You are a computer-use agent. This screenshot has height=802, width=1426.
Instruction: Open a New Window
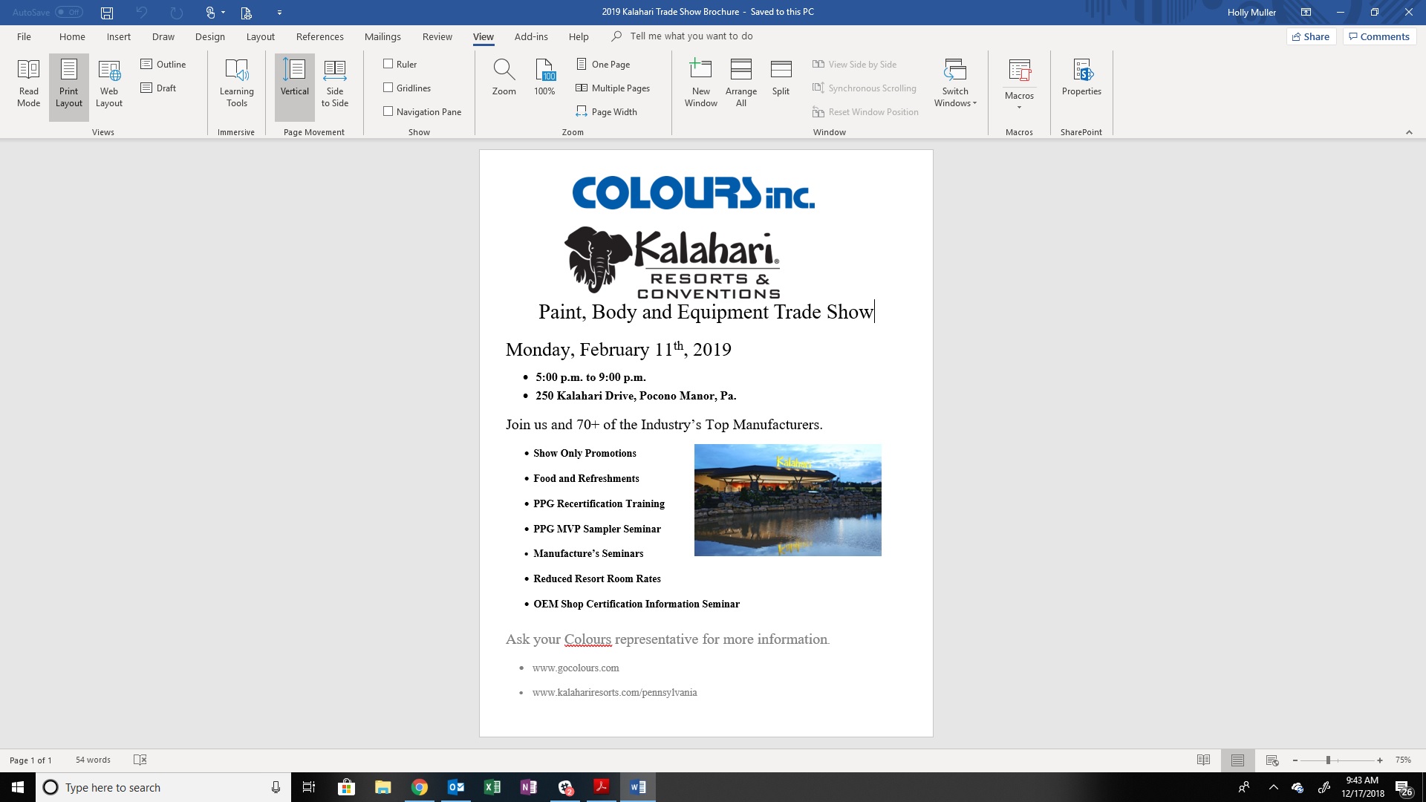coord(701,85)
